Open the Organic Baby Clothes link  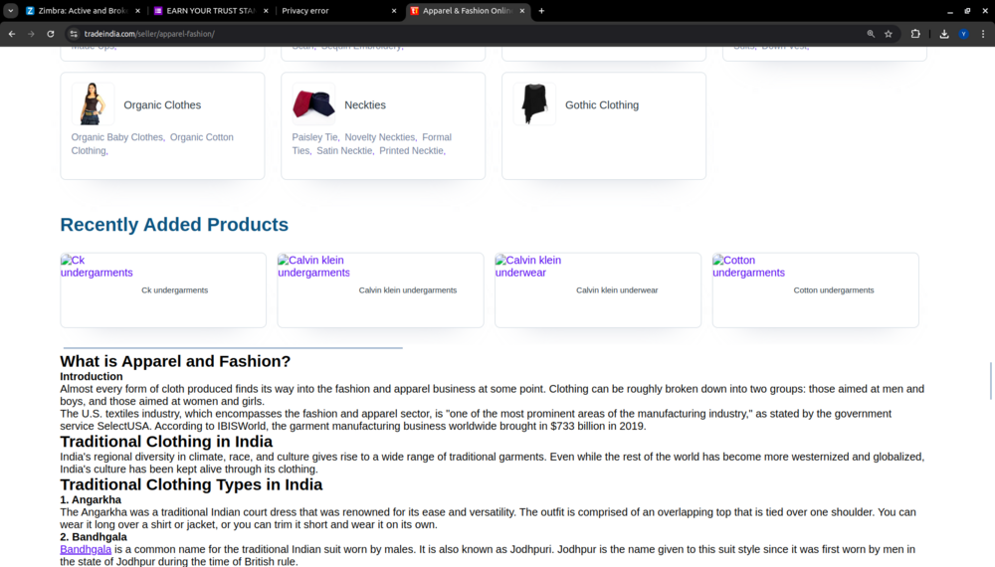tap(116, 137)
